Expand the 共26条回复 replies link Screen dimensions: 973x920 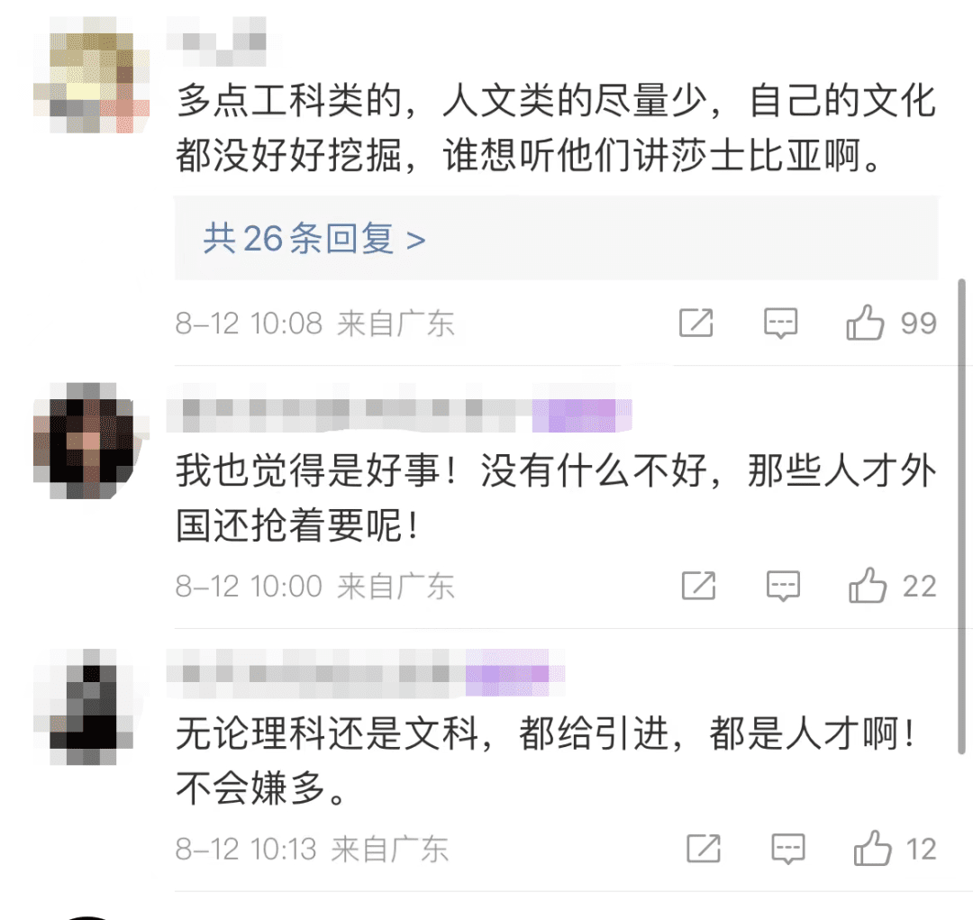pyautogui.click(x=314, y=239)
